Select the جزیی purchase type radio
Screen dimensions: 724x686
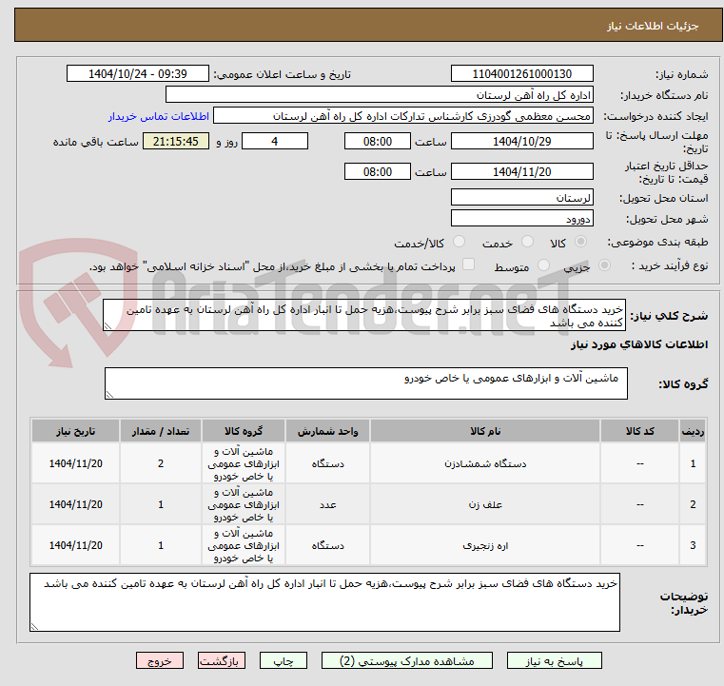point(604,265)
